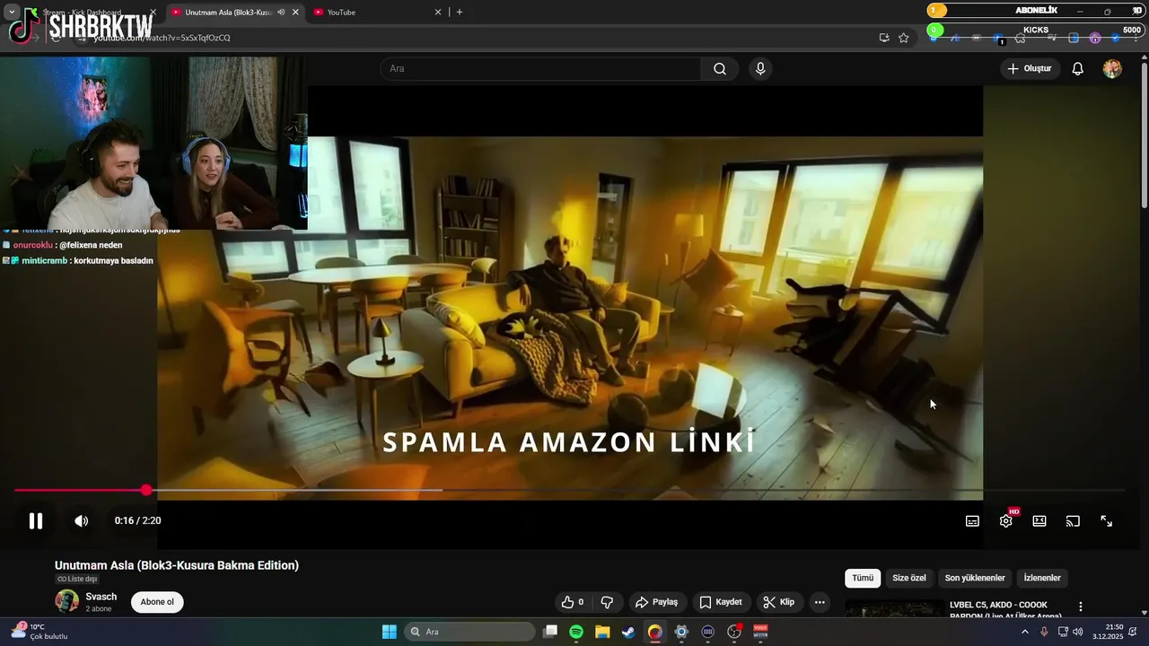Select the Son yüklenenler filter chip
Screen dimensions: 1149x646
[975, 578]
